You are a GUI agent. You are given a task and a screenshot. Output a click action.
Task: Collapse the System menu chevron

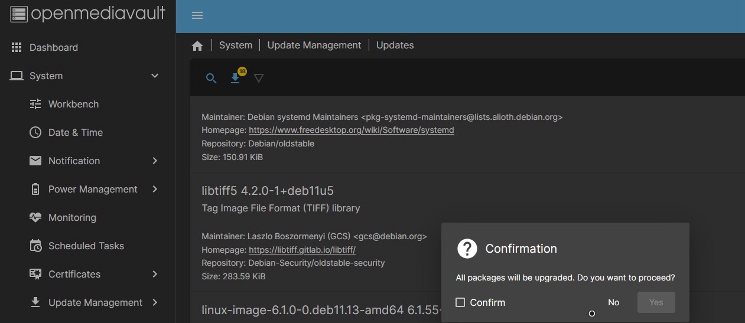pos(155,76)
